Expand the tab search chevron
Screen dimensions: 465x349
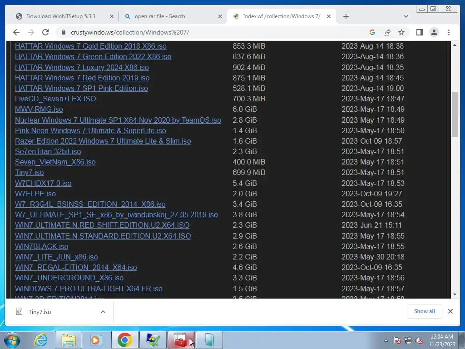[406, 16]
